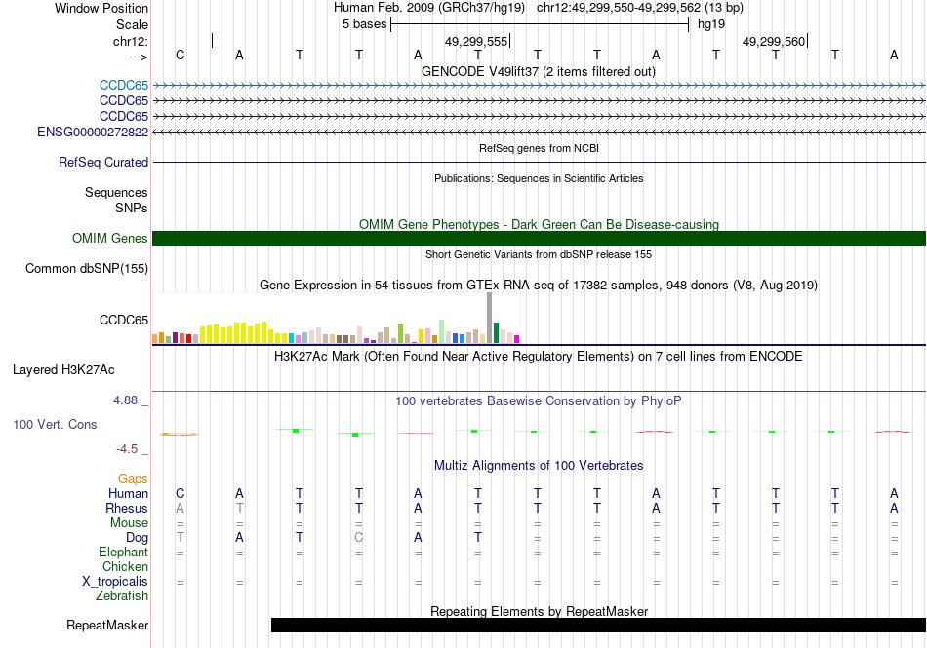
Task: Click the RepeatMasker track label
Action: click(x=107, y=625)
